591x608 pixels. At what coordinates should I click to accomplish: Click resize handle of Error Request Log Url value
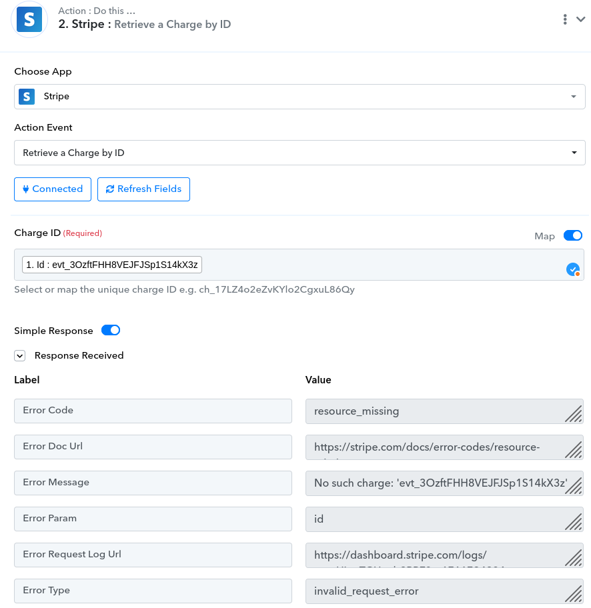click(x=574, y=558)
